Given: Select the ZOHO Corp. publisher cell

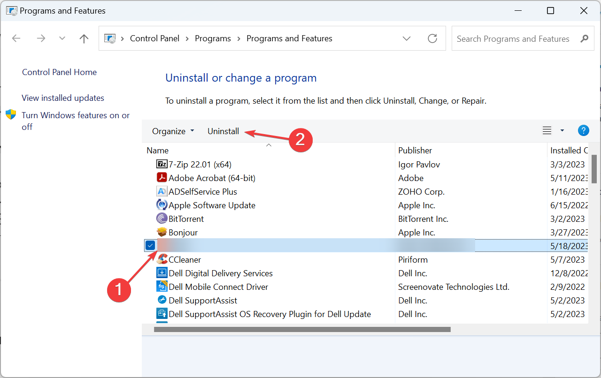Looking at the screenshot, I should click(x=421, y=191).
